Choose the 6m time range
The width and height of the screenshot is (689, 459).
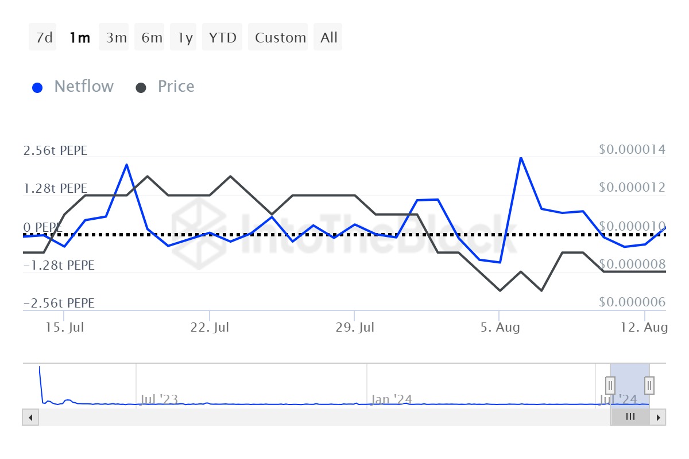(152, 38)
